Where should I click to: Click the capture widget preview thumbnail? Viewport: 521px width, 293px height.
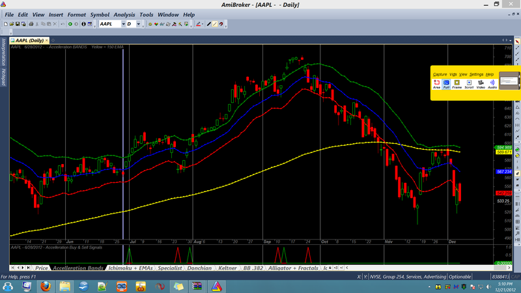(x=509, y=81)
